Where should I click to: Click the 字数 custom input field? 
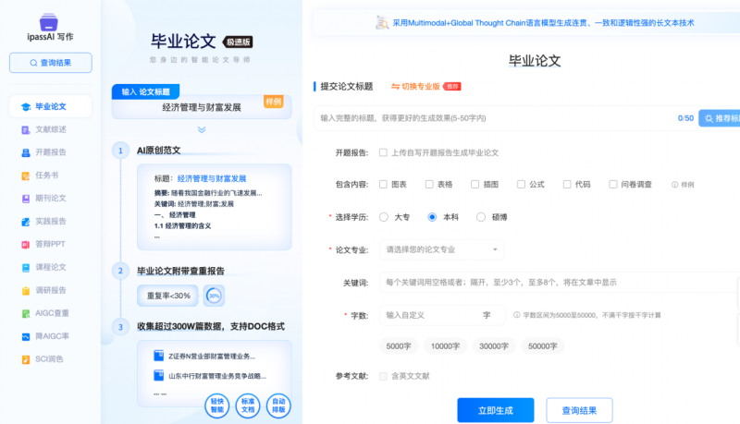442,315
